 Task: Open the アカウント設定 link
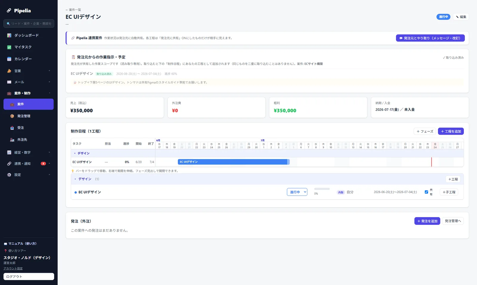coord(13,269)
